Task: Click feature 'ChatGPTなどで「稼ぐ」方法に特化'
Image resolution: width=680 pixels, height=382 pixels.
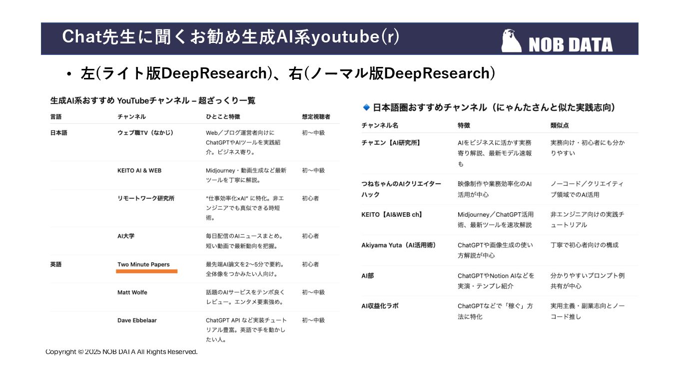Action: tap(495, 311)
